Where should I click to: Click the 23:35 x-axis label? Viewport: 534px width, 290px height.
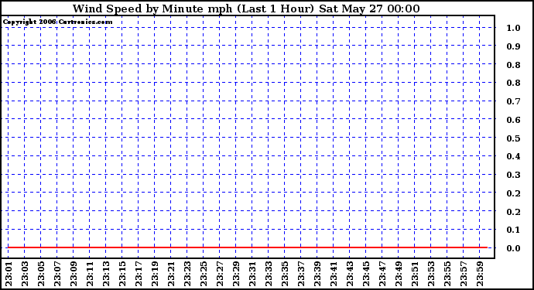[285, 274]
